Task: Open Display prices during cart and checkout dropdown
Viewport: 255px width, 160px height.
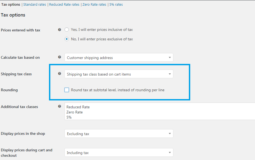Action: 119,152
